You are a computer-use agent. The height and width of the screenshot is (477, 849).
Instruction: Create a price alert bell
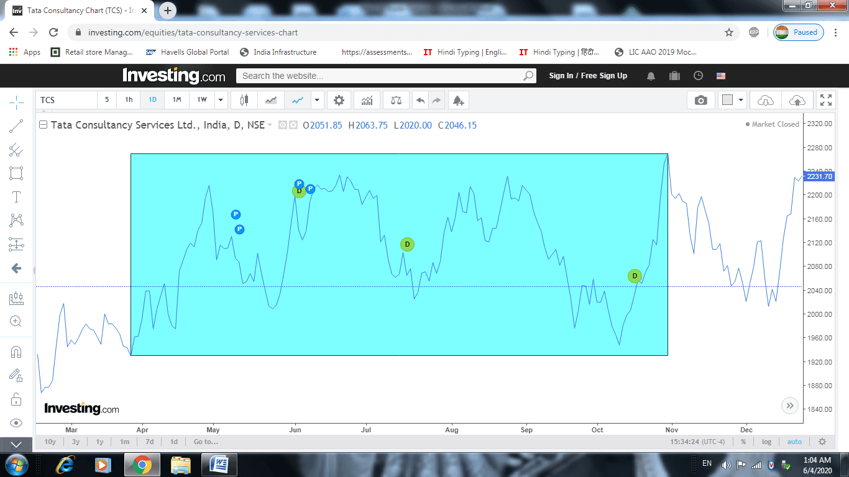tap(458, 100)
